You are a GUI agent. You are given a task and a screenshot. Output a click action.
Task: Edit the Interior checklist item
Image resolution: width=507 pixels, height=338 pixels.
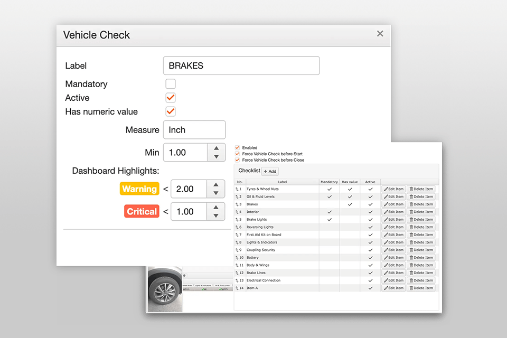pos(393,212)
